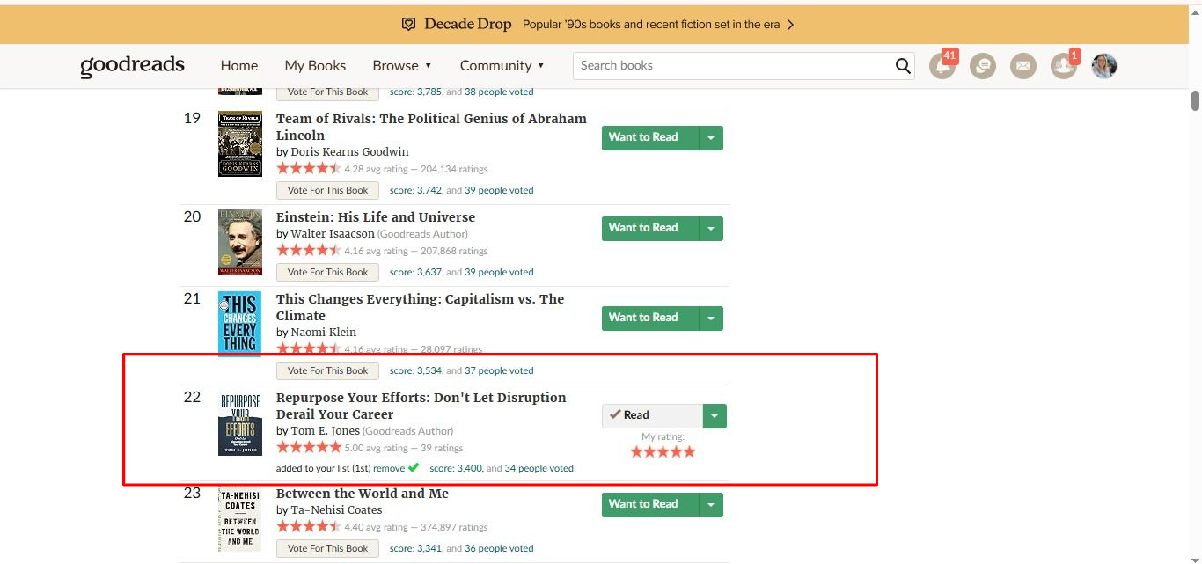Click the Einstein book cover thumbnail
The image size is (1202, 564).
pos(240,243)
